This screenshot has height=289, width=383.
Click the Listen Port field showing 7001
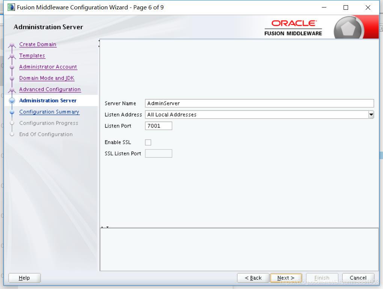[158, 126]
